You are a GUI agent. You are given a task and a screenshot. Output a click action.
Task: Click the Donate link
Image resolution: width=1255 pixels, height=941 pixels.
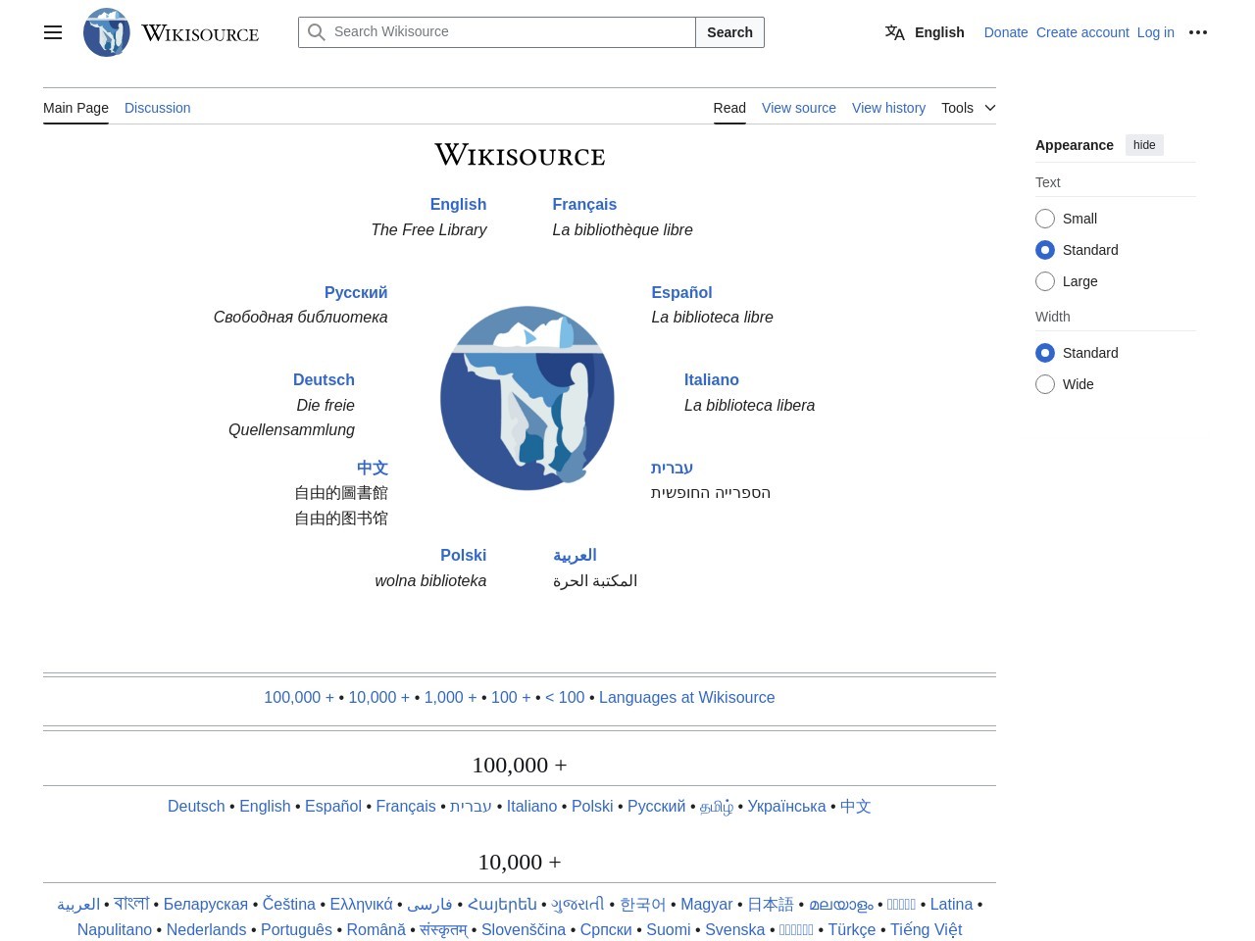1006,32
